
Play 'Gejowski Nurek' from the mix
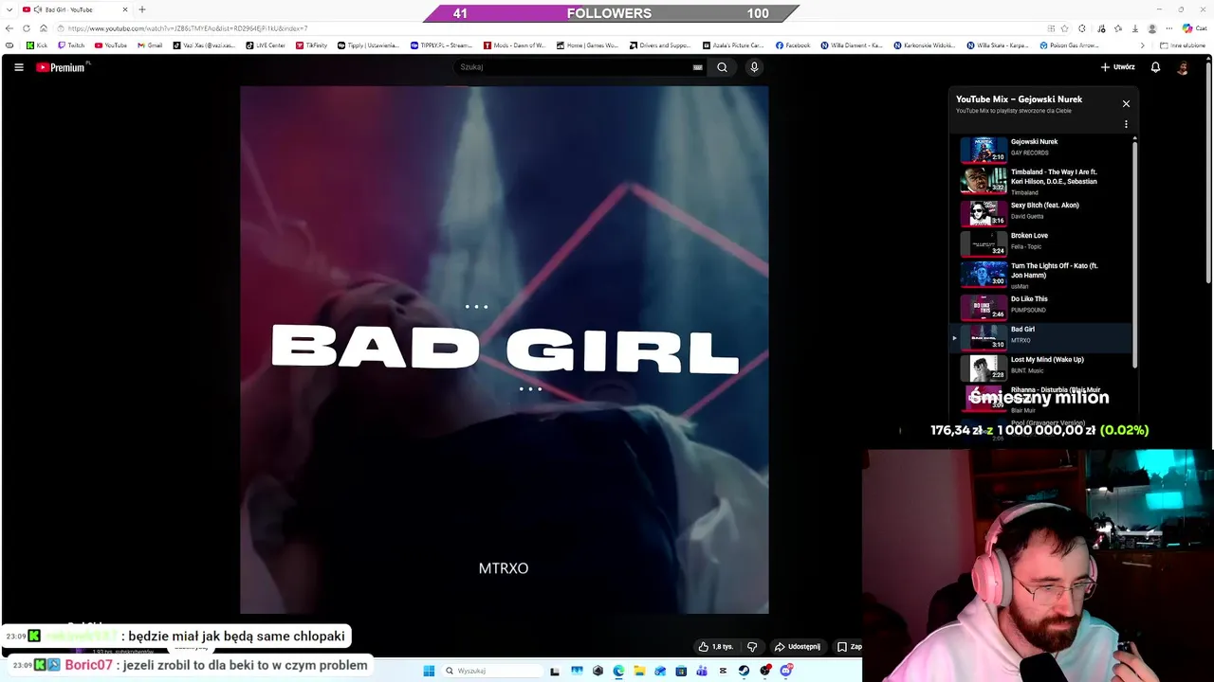coord(1042,149)
